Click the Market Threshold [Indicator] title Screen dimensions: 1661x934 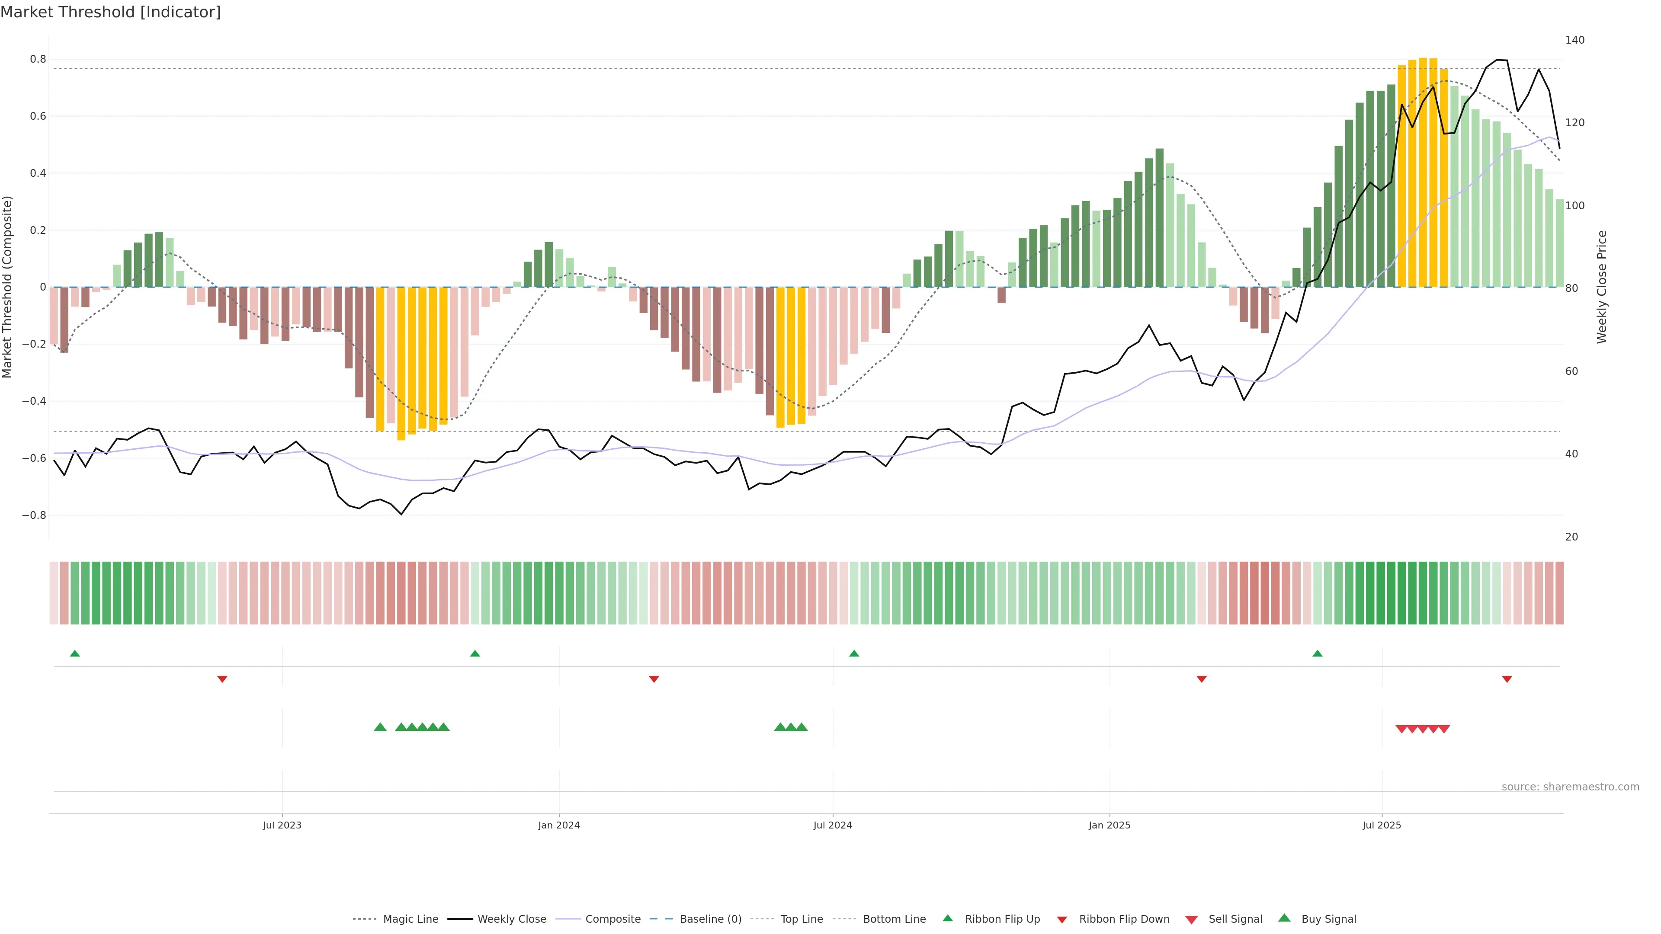pyautogui.click(x=110, y=12)
